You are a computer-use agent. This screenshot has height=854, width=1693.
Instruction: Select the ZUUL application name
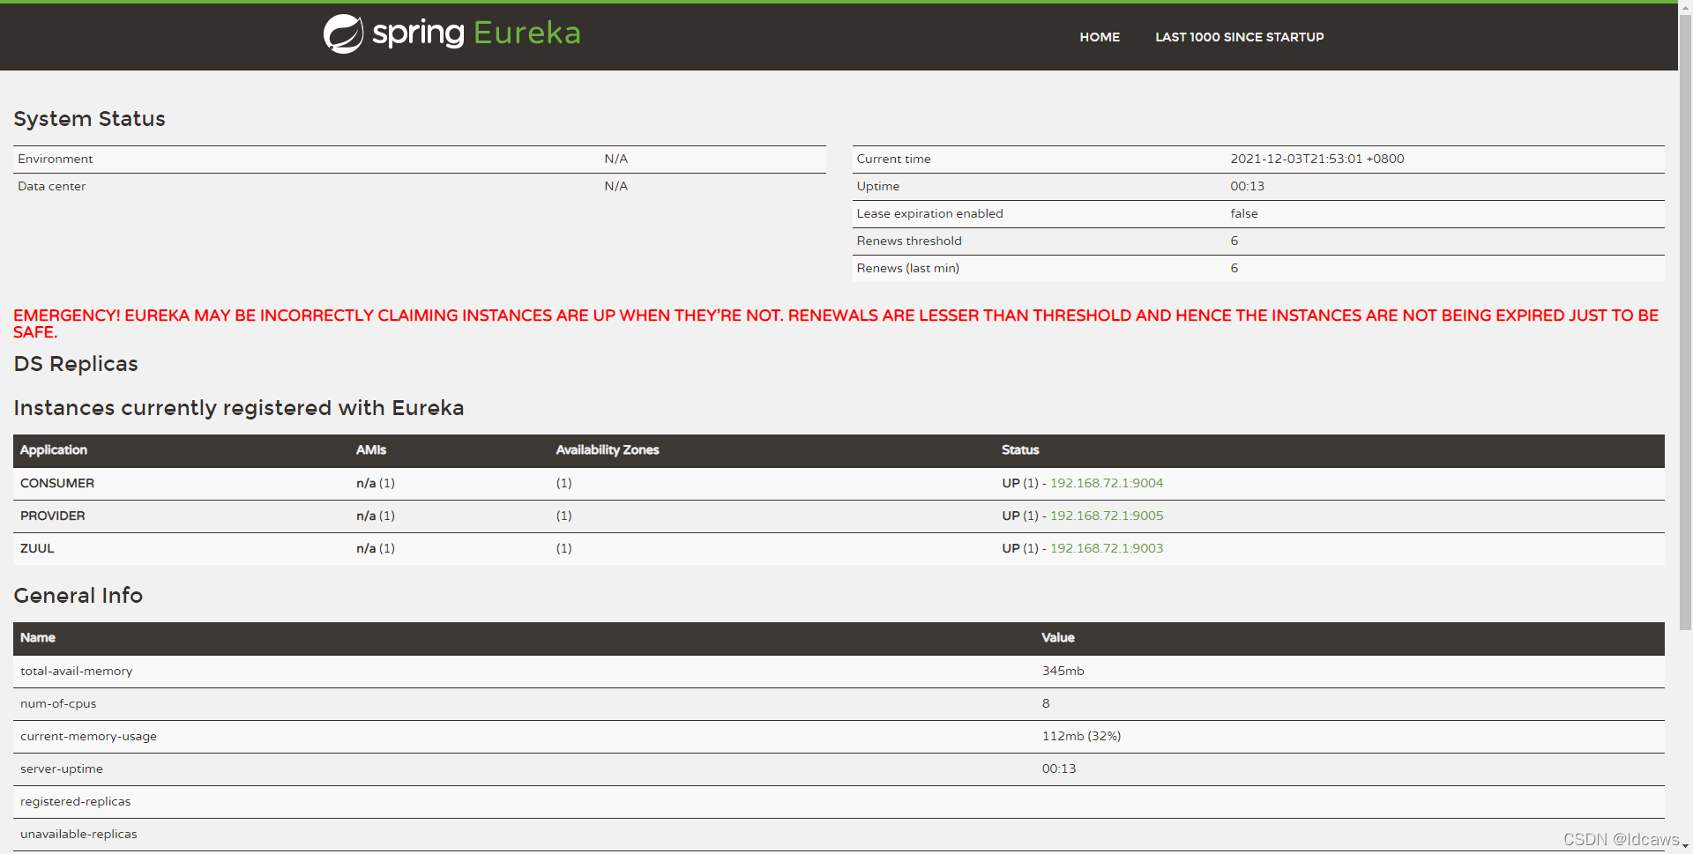tap(37, 548)
